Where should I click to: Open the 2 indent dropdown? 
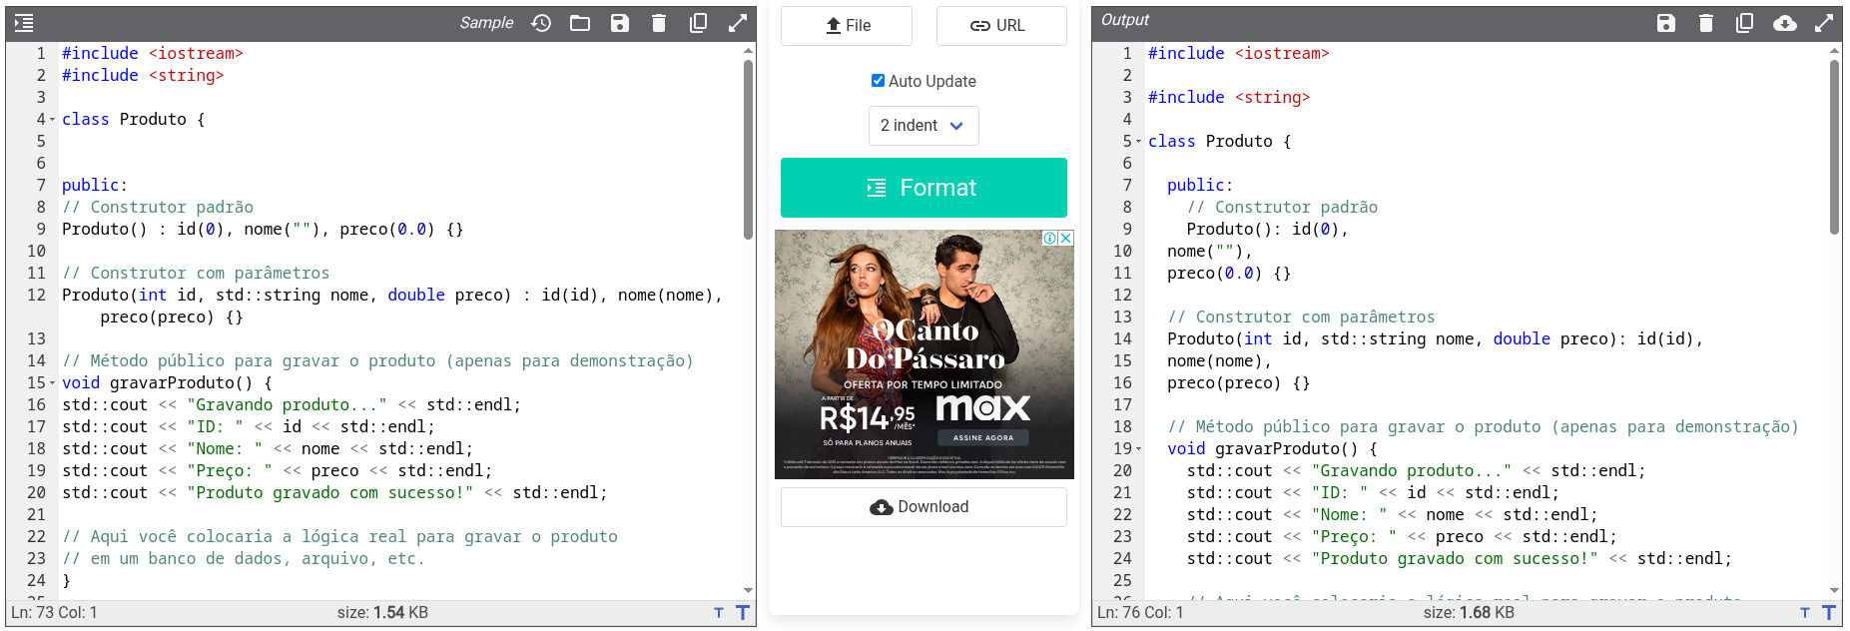pyautogui.click(x=923, y=126)
